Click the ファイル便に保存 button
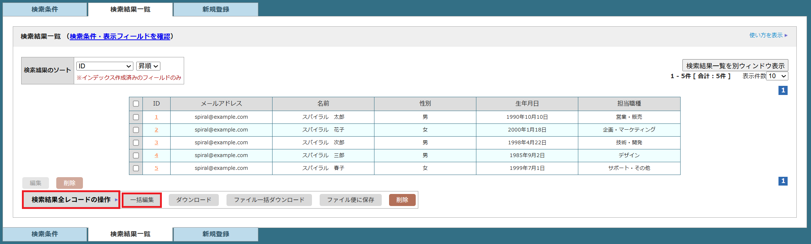Image resolution: width=811 pixels, height=244 pixels. point(350,200)
